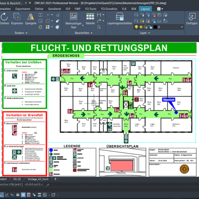Add a new layout with plus button

(55, 179)
